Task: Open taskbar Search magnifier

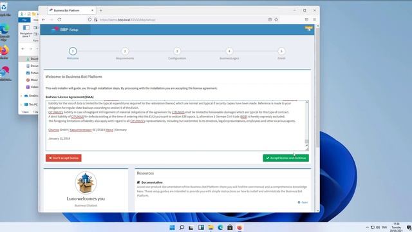Action: tap(182, 227)
